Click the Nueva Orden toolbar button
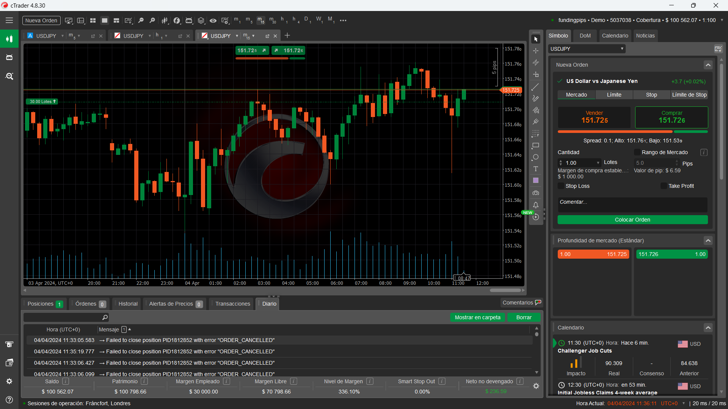This screenshot has width=728, height=409. point(41,20)
